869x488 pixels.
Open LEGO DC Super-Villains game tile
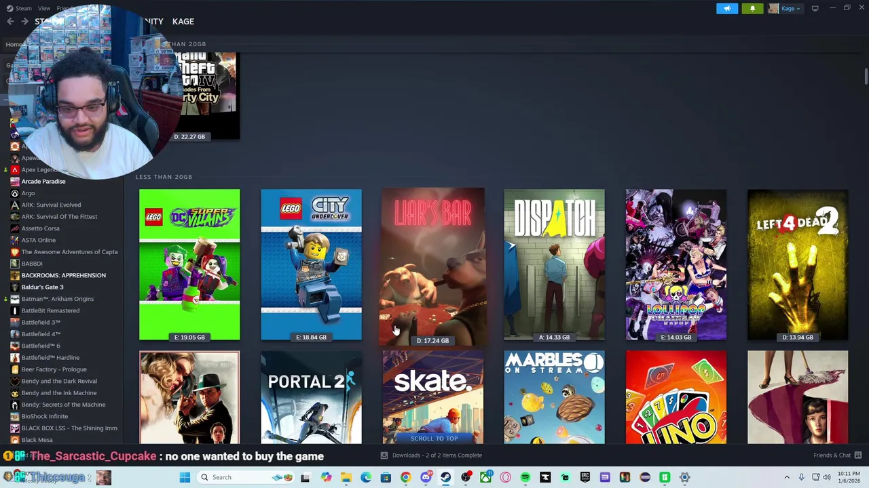(189, 264)
